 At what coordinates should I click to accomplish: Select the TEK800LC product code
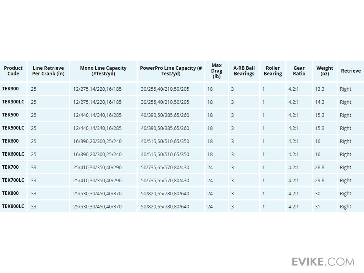(13, 206)
